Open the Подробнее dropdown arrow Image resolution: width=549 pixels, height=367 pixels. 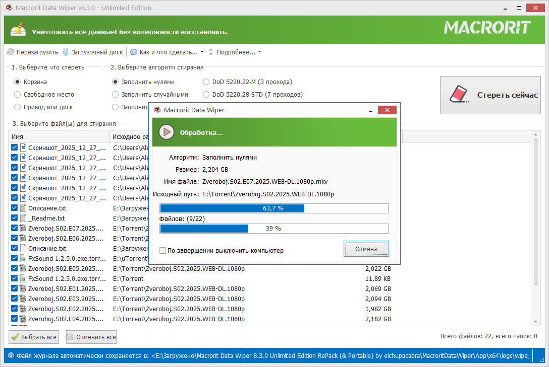pos(259,52)
